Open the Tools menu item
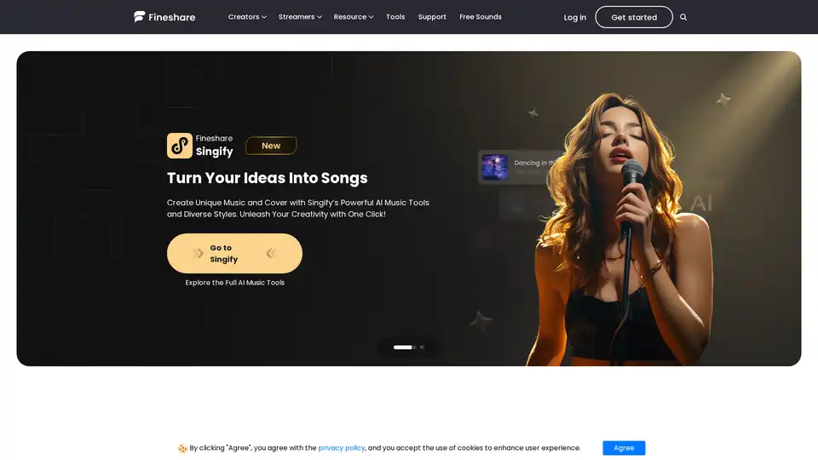818x460 pixels. pos(395,17)
